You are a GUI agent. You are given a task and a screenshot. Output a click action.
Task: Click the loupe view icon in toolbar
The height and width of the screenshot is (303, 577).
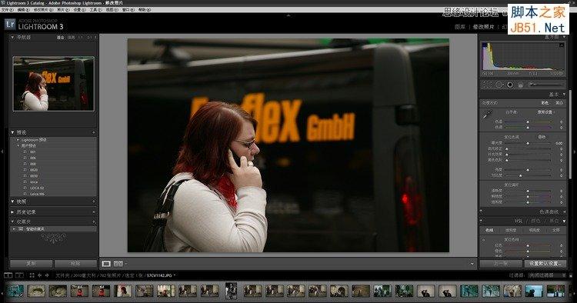point(106,264)
